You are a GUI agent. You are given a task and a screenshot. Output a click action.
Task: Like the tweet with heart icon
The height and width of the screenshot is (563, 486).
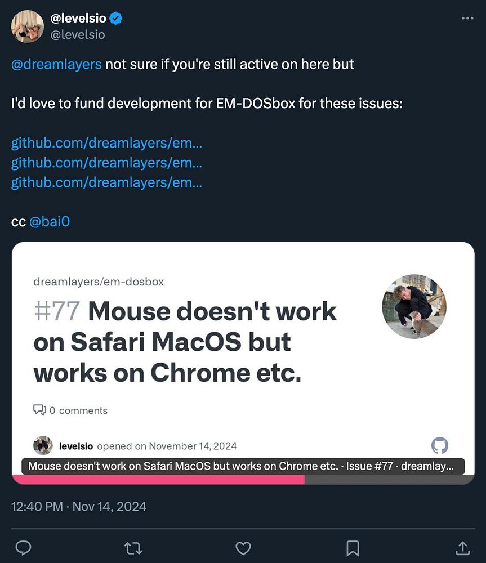coord(243,547)
